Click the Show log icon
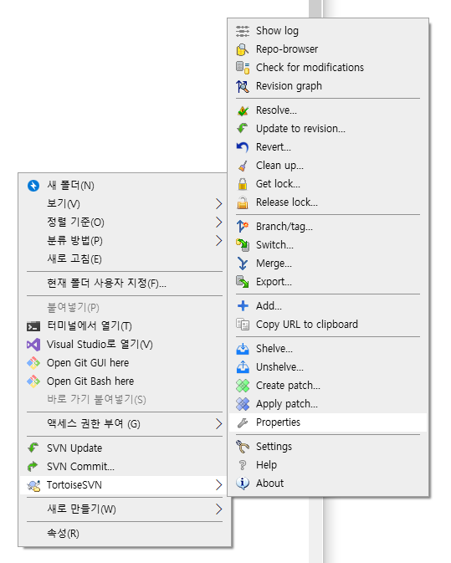This screenshot has height=563, width=451. pos(243,31)
